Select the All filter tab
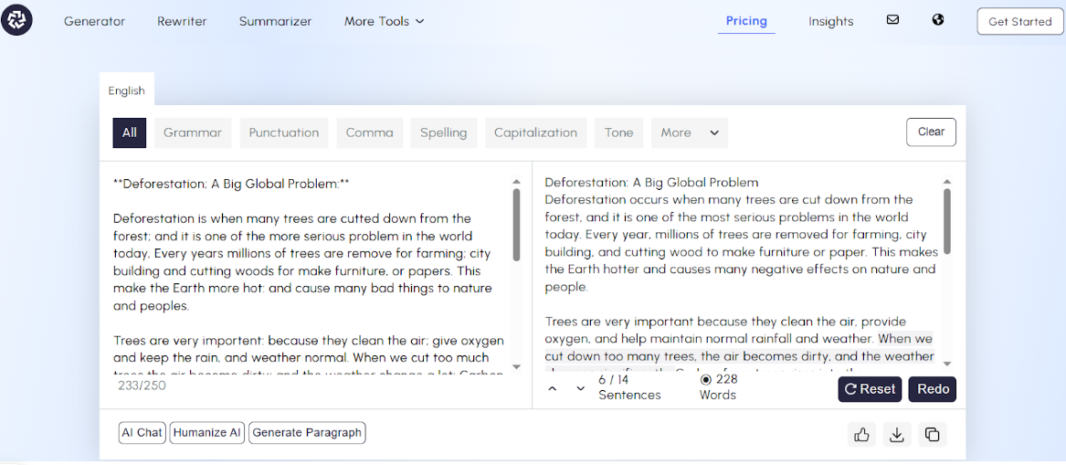This screenshot has height=465, width=1066. coord(129,132)
